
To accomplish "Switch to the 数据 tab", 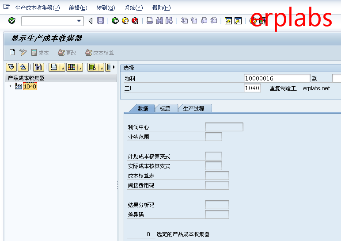I will [143, 108].
